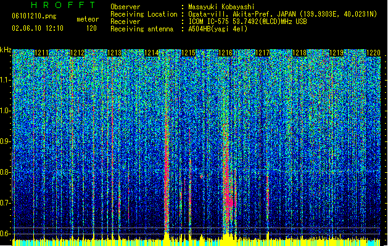Click the Observer label

coord(125,7)
